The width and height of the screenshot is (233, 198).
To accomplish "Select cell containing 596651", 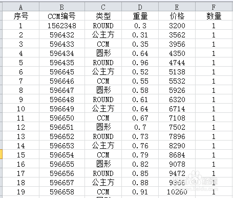I will pyautogui.click(x=62, y=127).
